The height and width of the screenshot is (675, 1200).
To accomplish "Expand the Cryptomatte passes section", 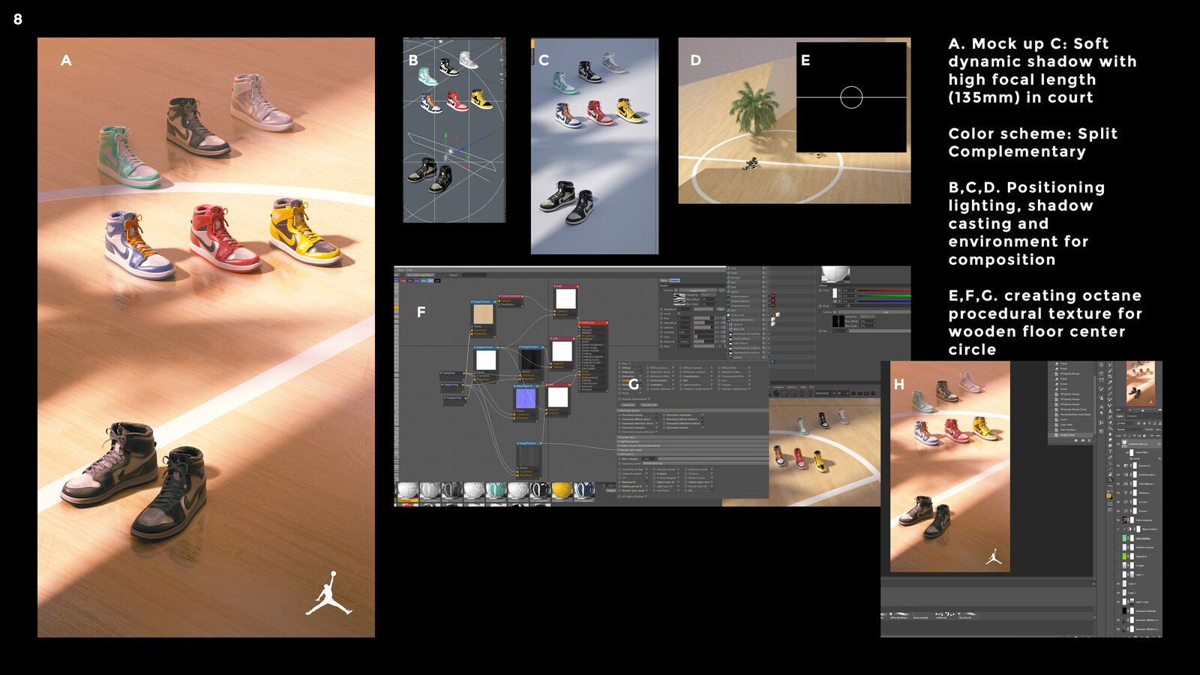I will (x=692, y=445).
